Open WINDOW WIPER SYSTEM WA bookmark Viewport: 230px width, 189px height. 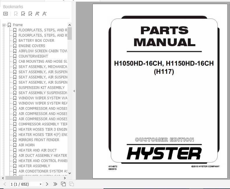click(43, 98)
